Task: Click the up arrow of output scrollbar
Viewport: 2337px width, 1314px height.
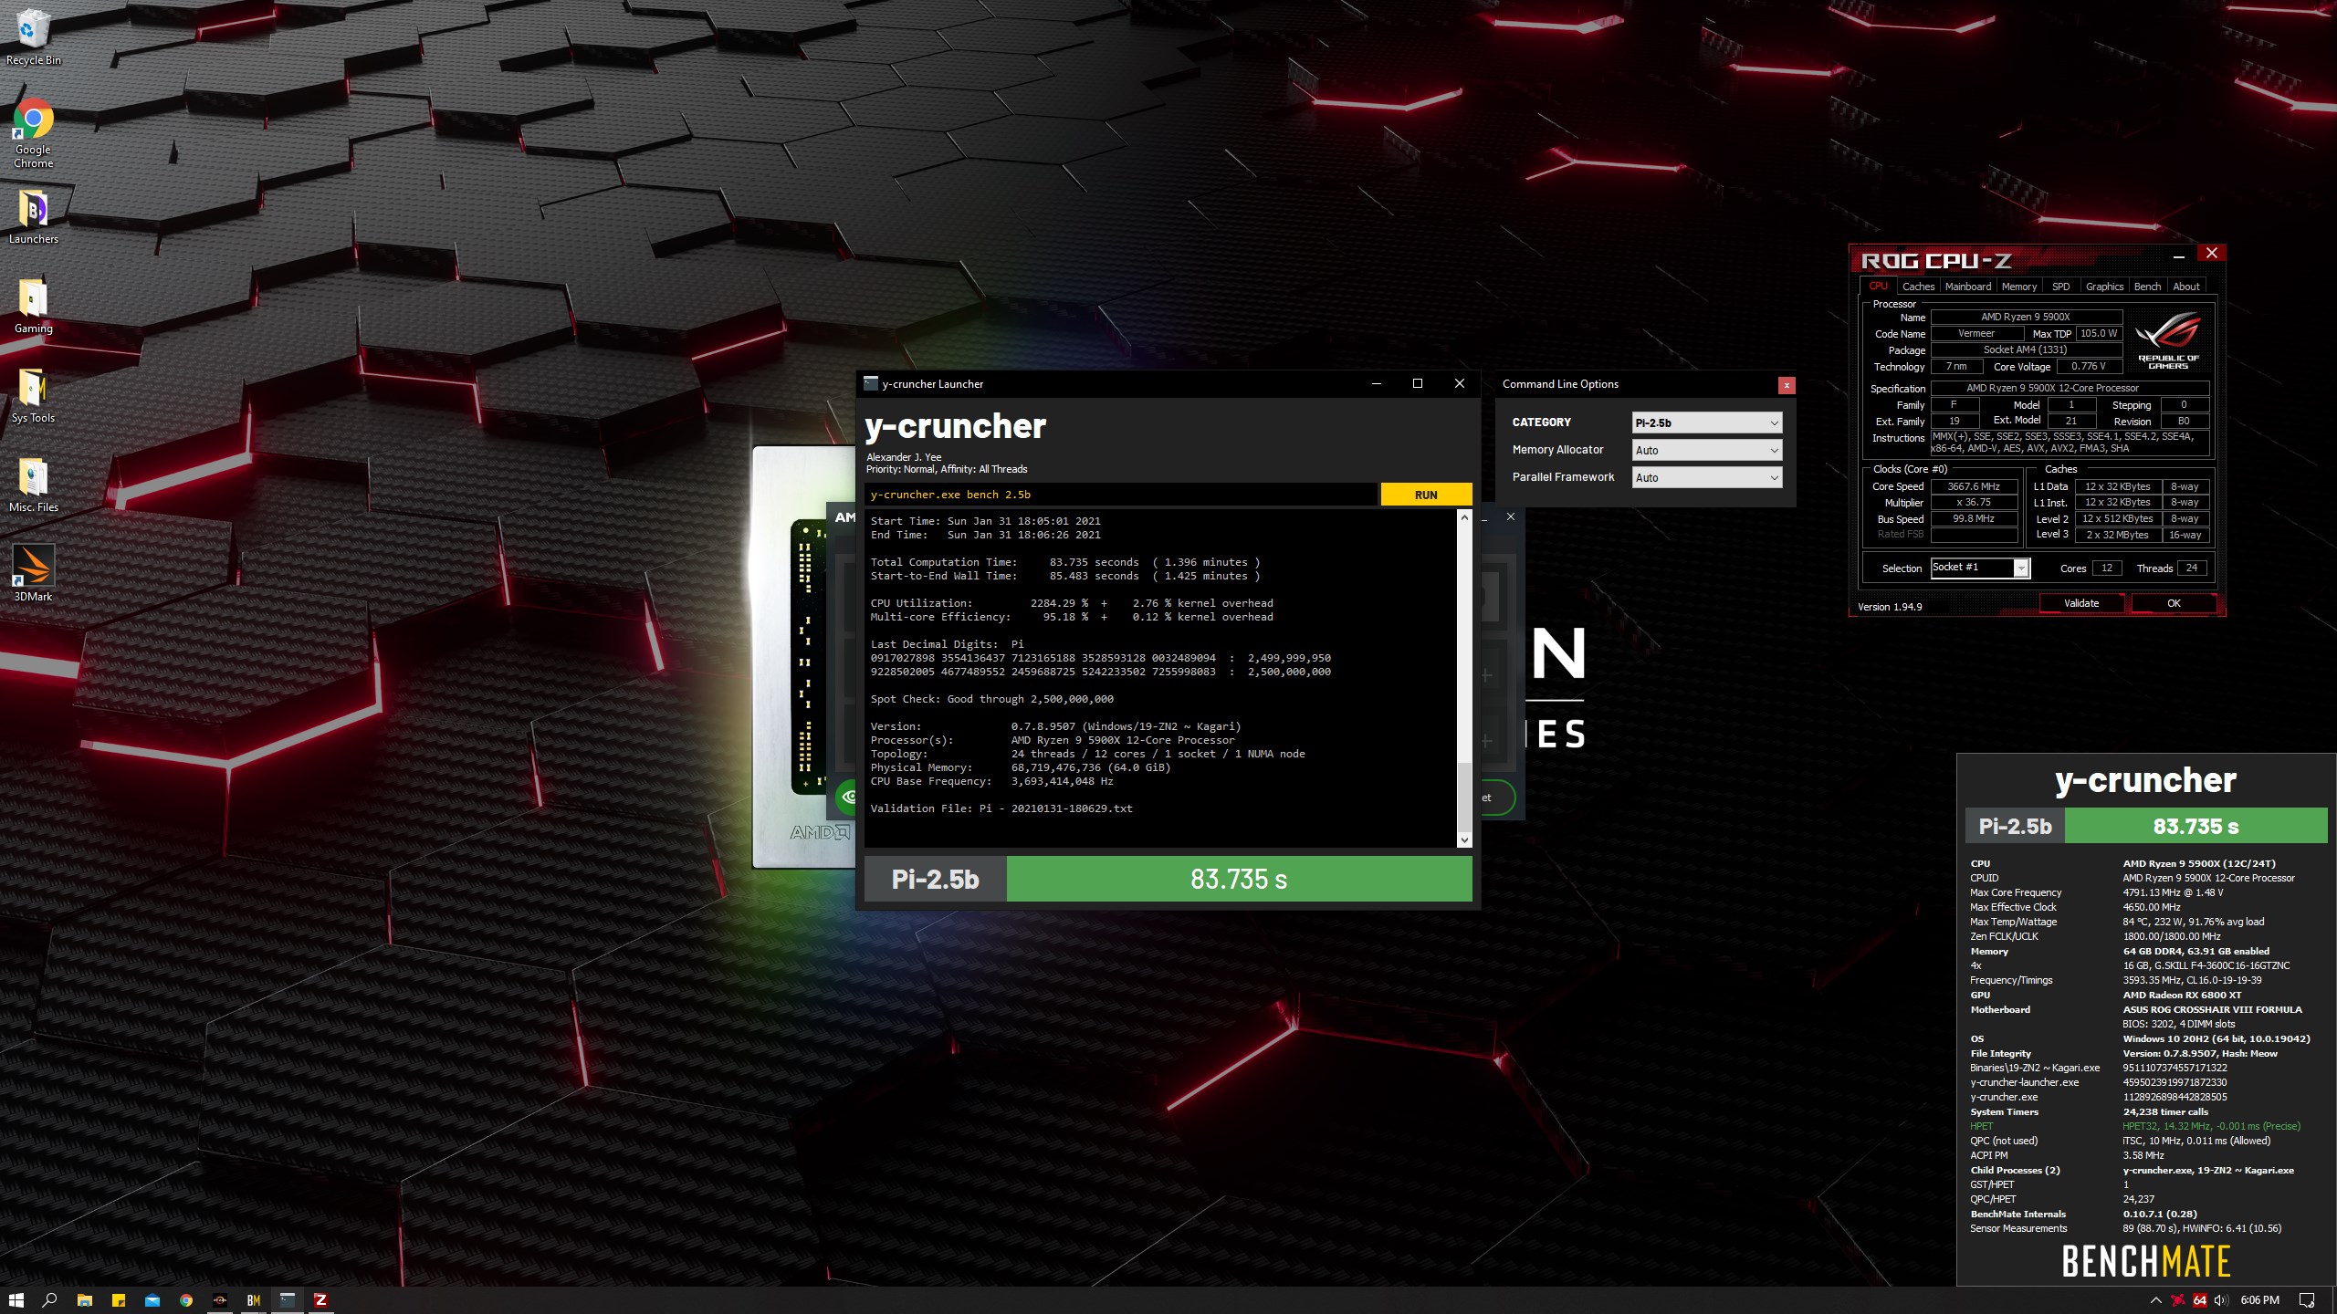Action: click(1464, 517)
